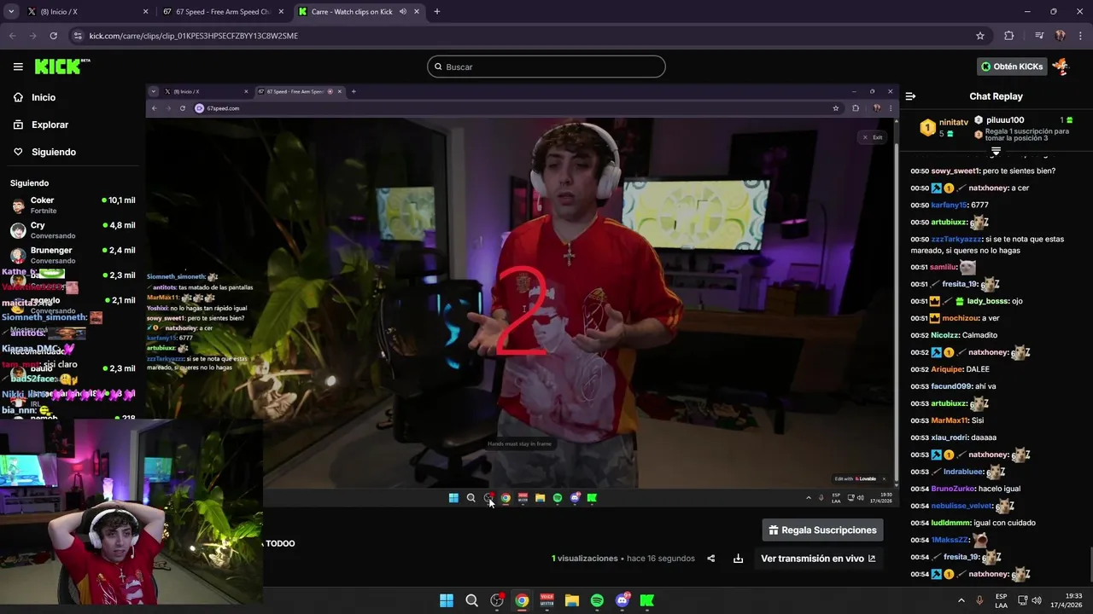The image size is (1093, 614).
Task: Click facund099 username in Chat Replay
Action: [x=951, y=386]
